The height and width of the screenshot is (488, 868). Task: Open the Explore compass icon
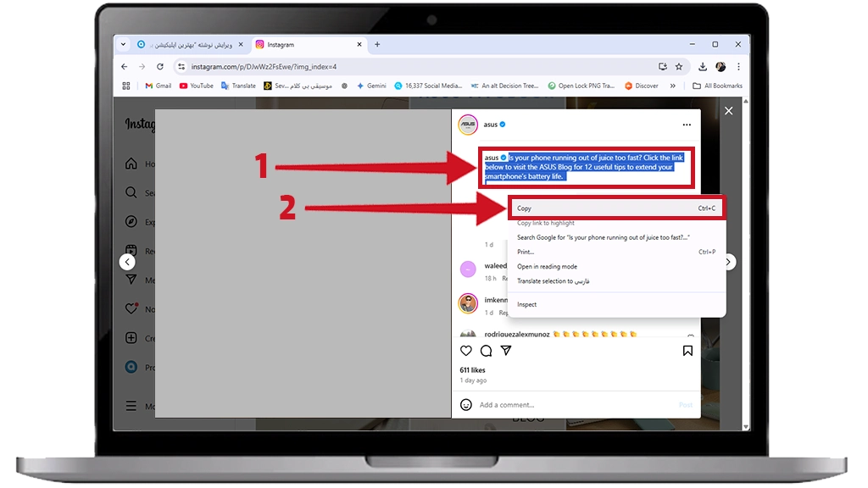[x=131, y=222]
